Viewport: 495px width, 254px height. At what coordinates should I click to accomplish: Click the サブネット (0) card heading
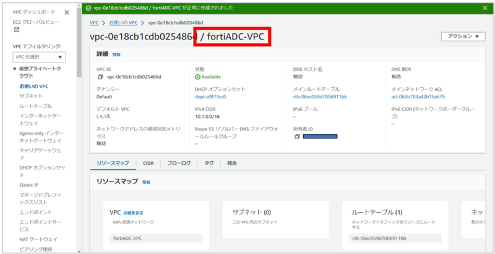click(252, 212)
